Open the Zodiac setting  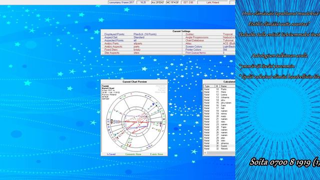pos(190,34)
